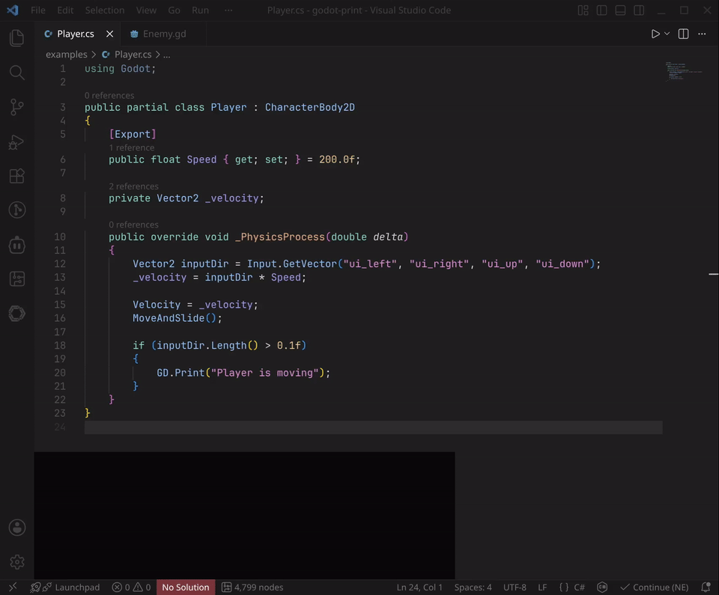Go to line via Ln 24, Col 1

click(x=419, y=588)
